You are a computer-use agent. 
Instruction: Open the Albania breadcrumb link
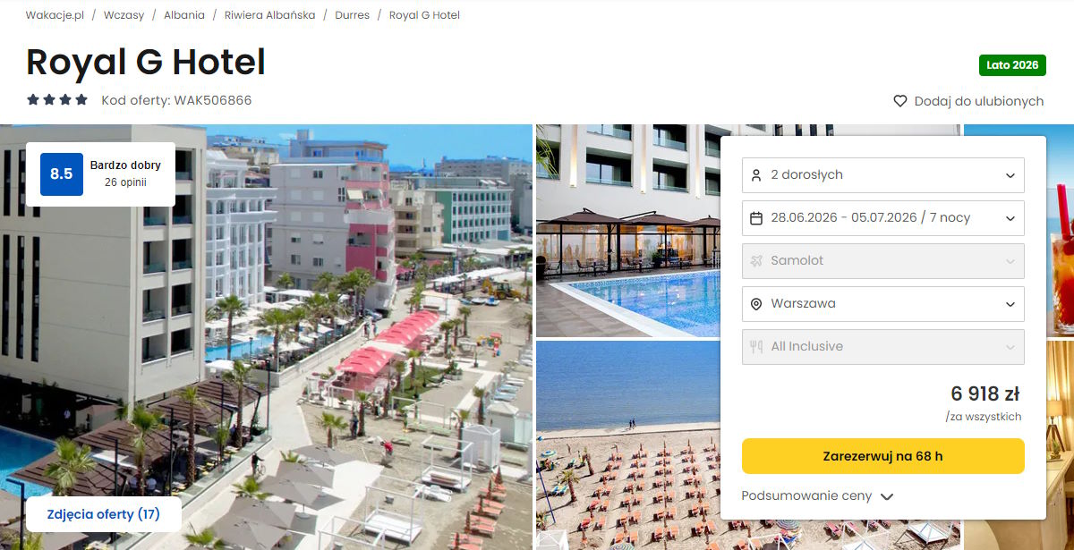(184, 15)
